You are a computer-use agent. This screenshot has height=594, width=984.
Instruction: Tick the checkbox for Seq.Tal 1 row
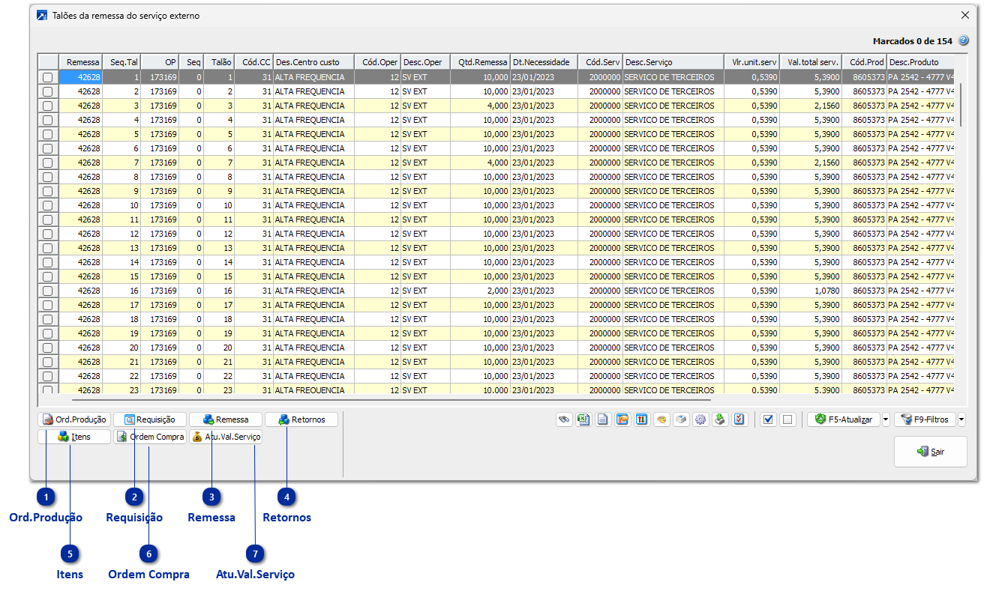[48, 77]
